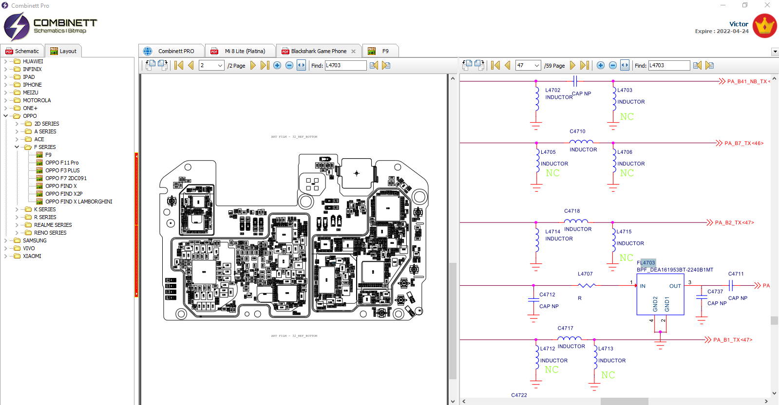Open page number dropdown showing 2

point(220,65)
